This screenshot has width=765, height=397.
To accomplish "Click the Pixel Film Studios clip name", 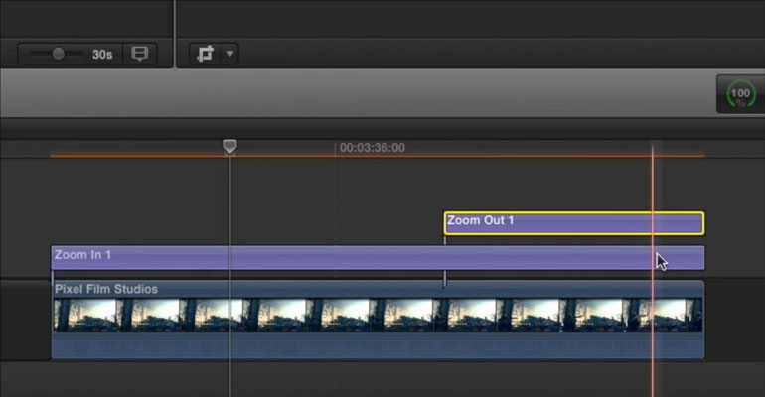I will 106,289.
